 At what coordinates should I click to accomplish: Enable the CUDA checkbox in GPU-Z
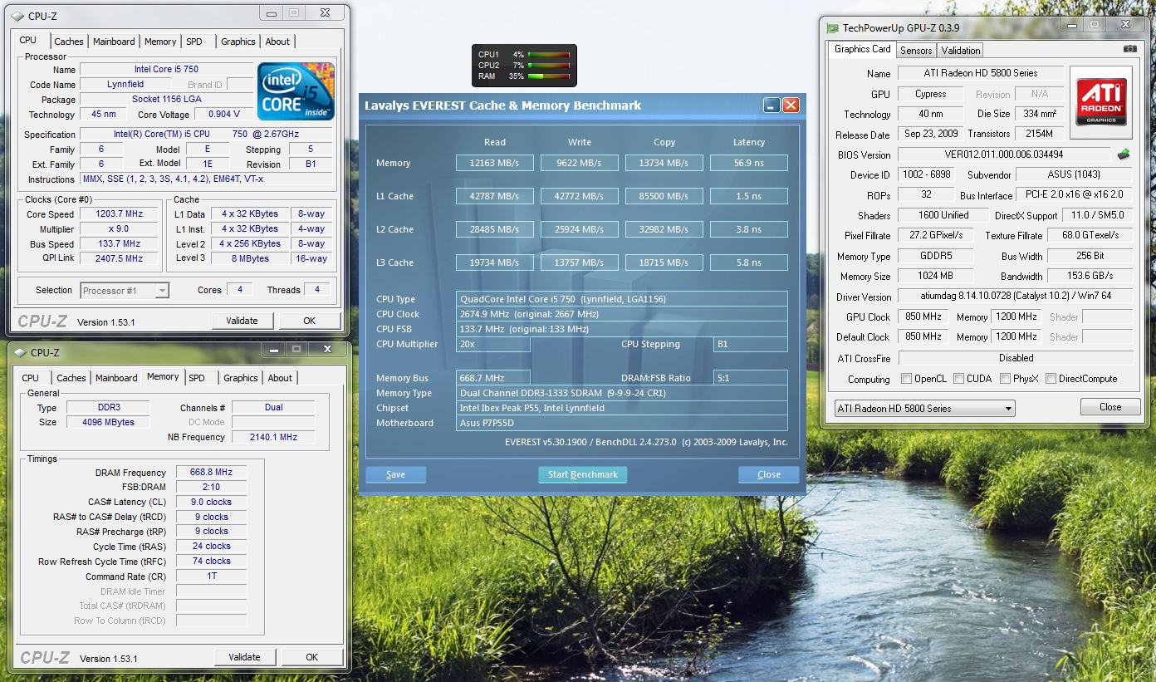point(959,379)
